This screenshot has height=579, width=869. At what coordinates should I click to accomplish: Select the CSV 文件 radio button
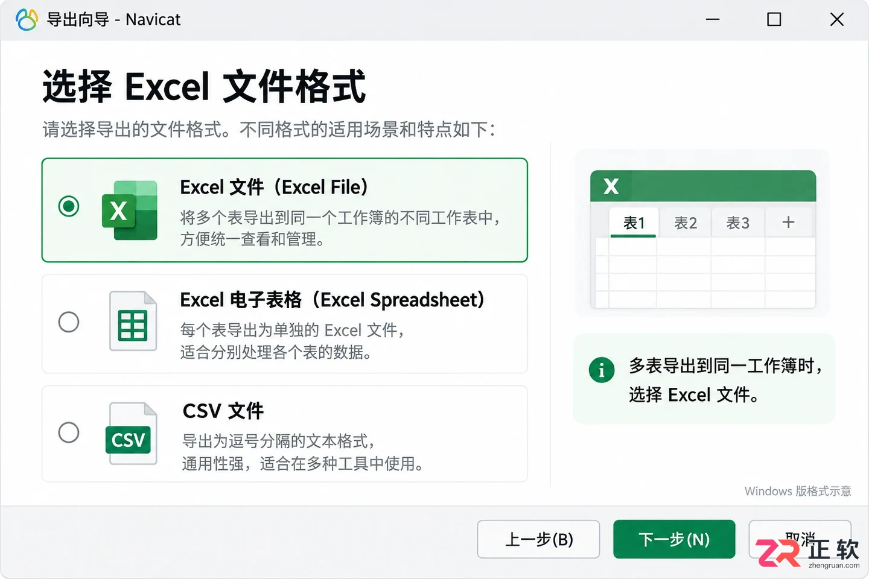pyautogui.click(x=69, y=432)
